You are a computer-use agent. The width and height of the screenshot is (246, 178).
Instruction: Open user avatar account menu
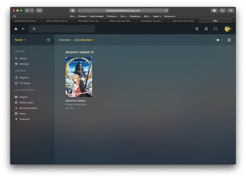[x=229, y=29]
